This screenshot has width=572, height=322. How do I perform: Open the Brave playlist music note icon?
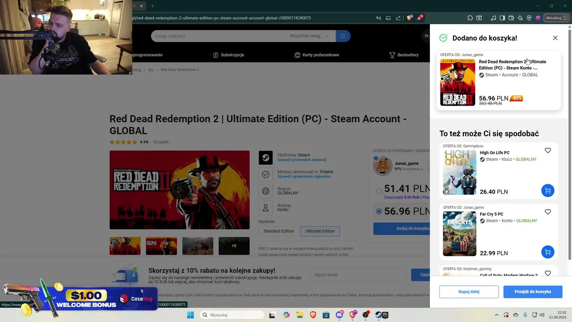493,18
